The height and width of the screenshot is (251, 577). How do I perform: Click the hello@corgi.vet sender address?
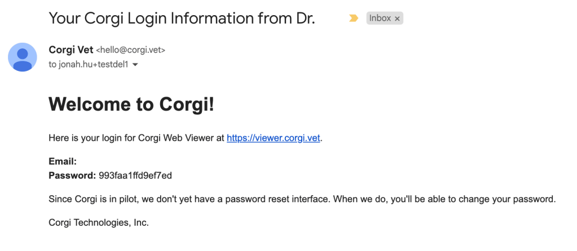click(x=131, y=50)
